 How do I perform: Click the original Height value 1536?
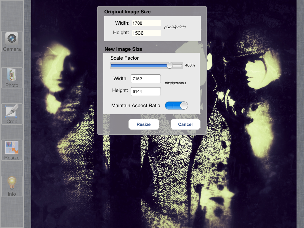[146, 33]
